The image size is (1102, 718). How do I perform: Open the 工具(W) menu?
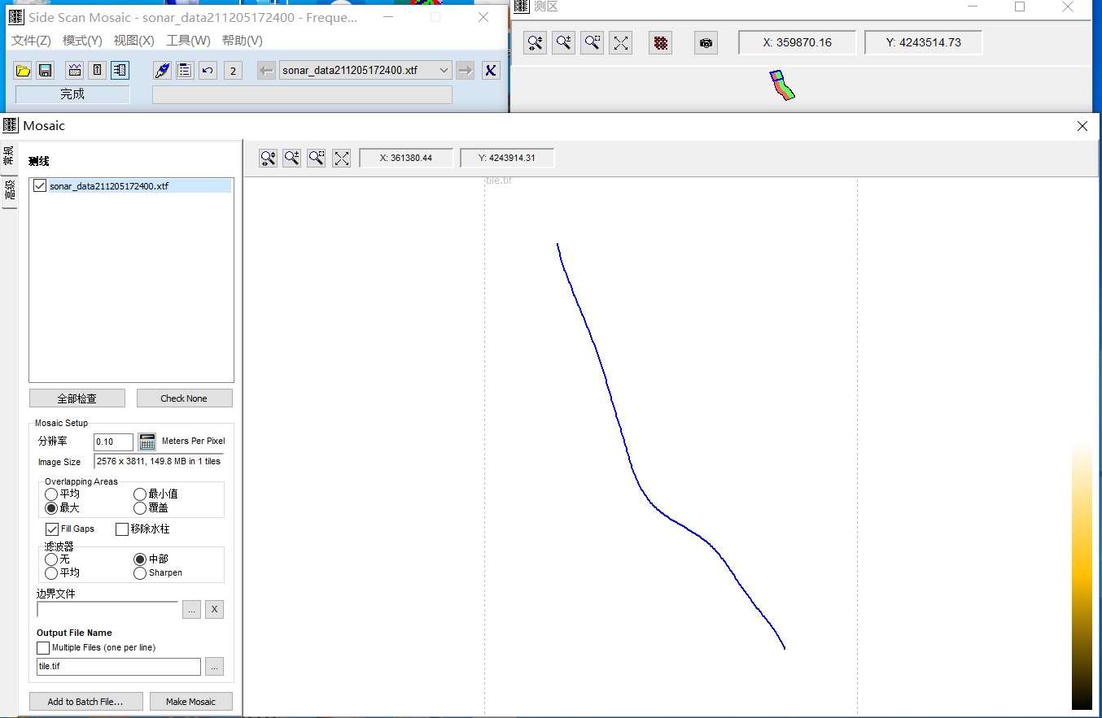pos(188,41)
